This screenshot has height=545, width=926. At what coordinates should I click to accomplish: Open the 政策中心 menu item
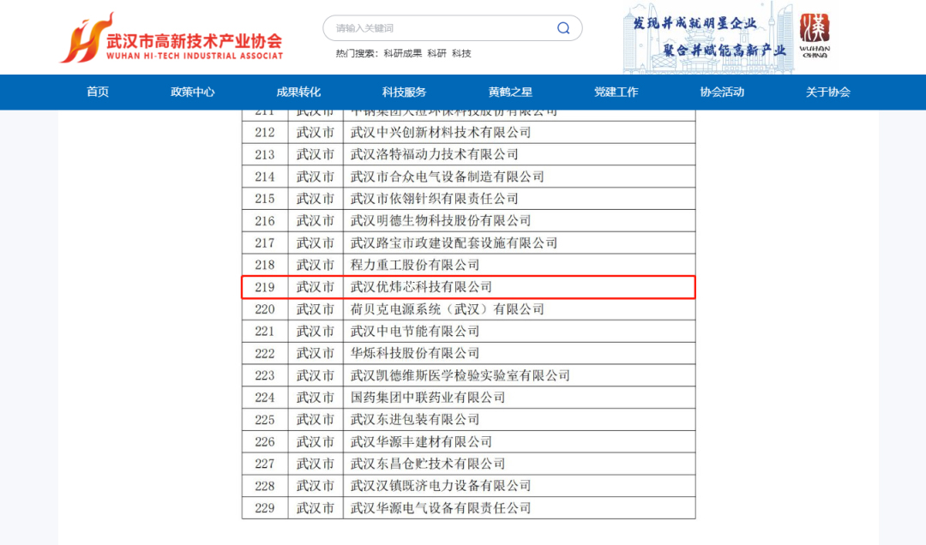click(193, 92)
